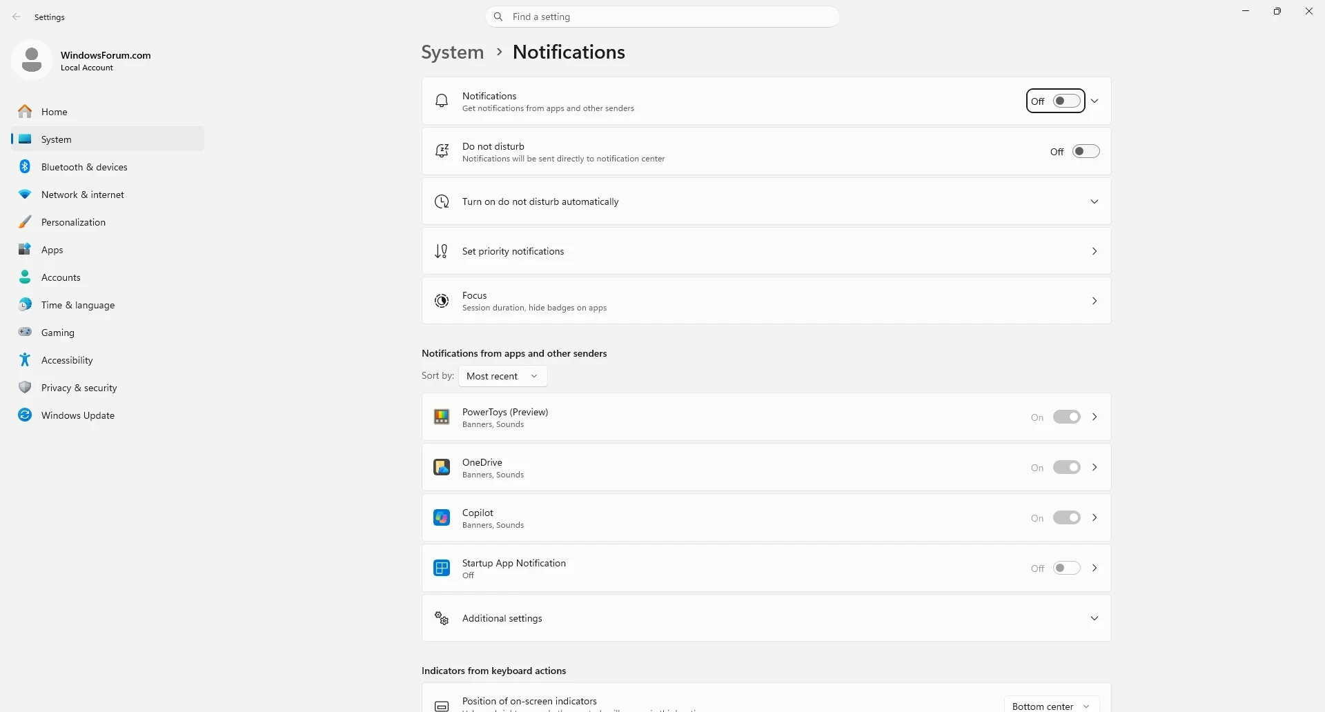Viewport: 1325px width, 712px height.
Task: Open Bluetooth & devices settings
Action: 108,166
